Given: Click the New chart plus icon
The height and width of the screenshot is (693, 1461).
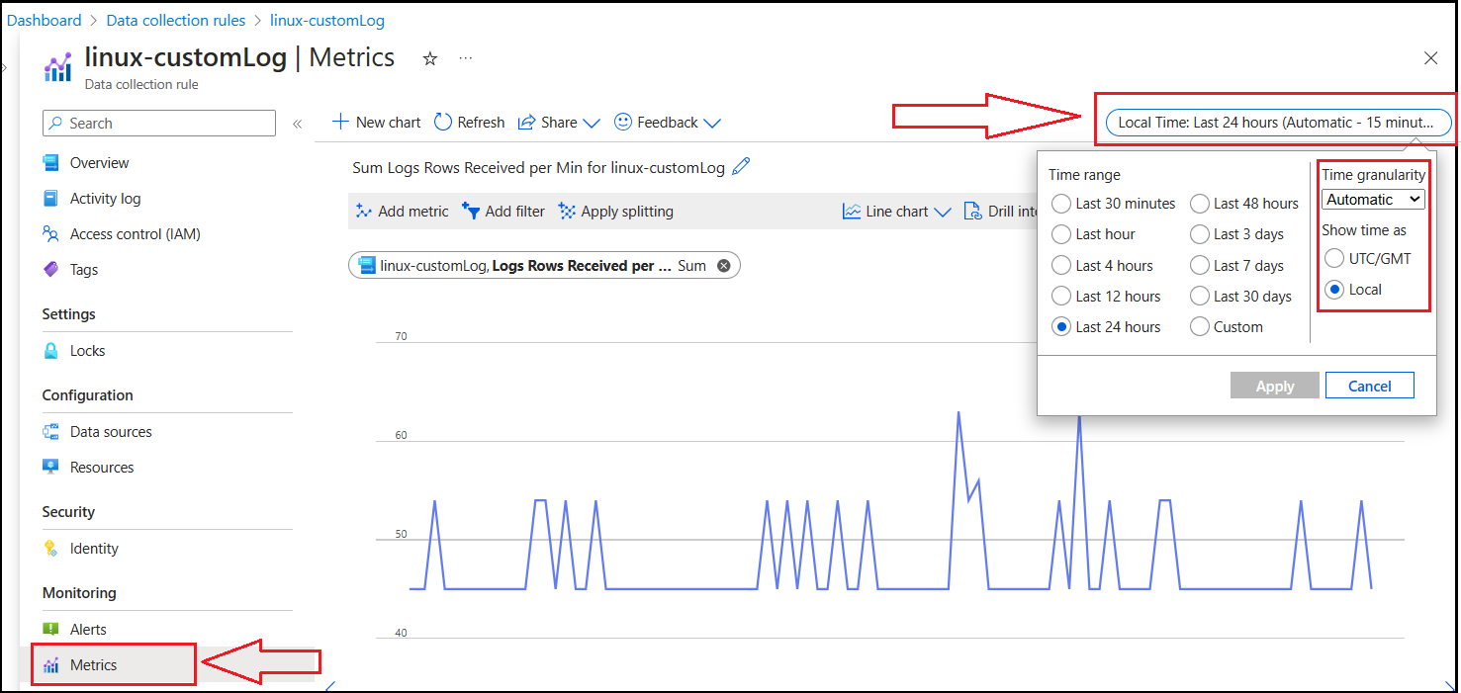Looking at the screenshot, I should 340,122.
